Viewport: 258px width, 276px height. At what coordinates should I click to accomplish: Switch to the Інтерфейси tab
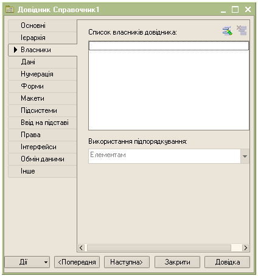tap(43, 147)
